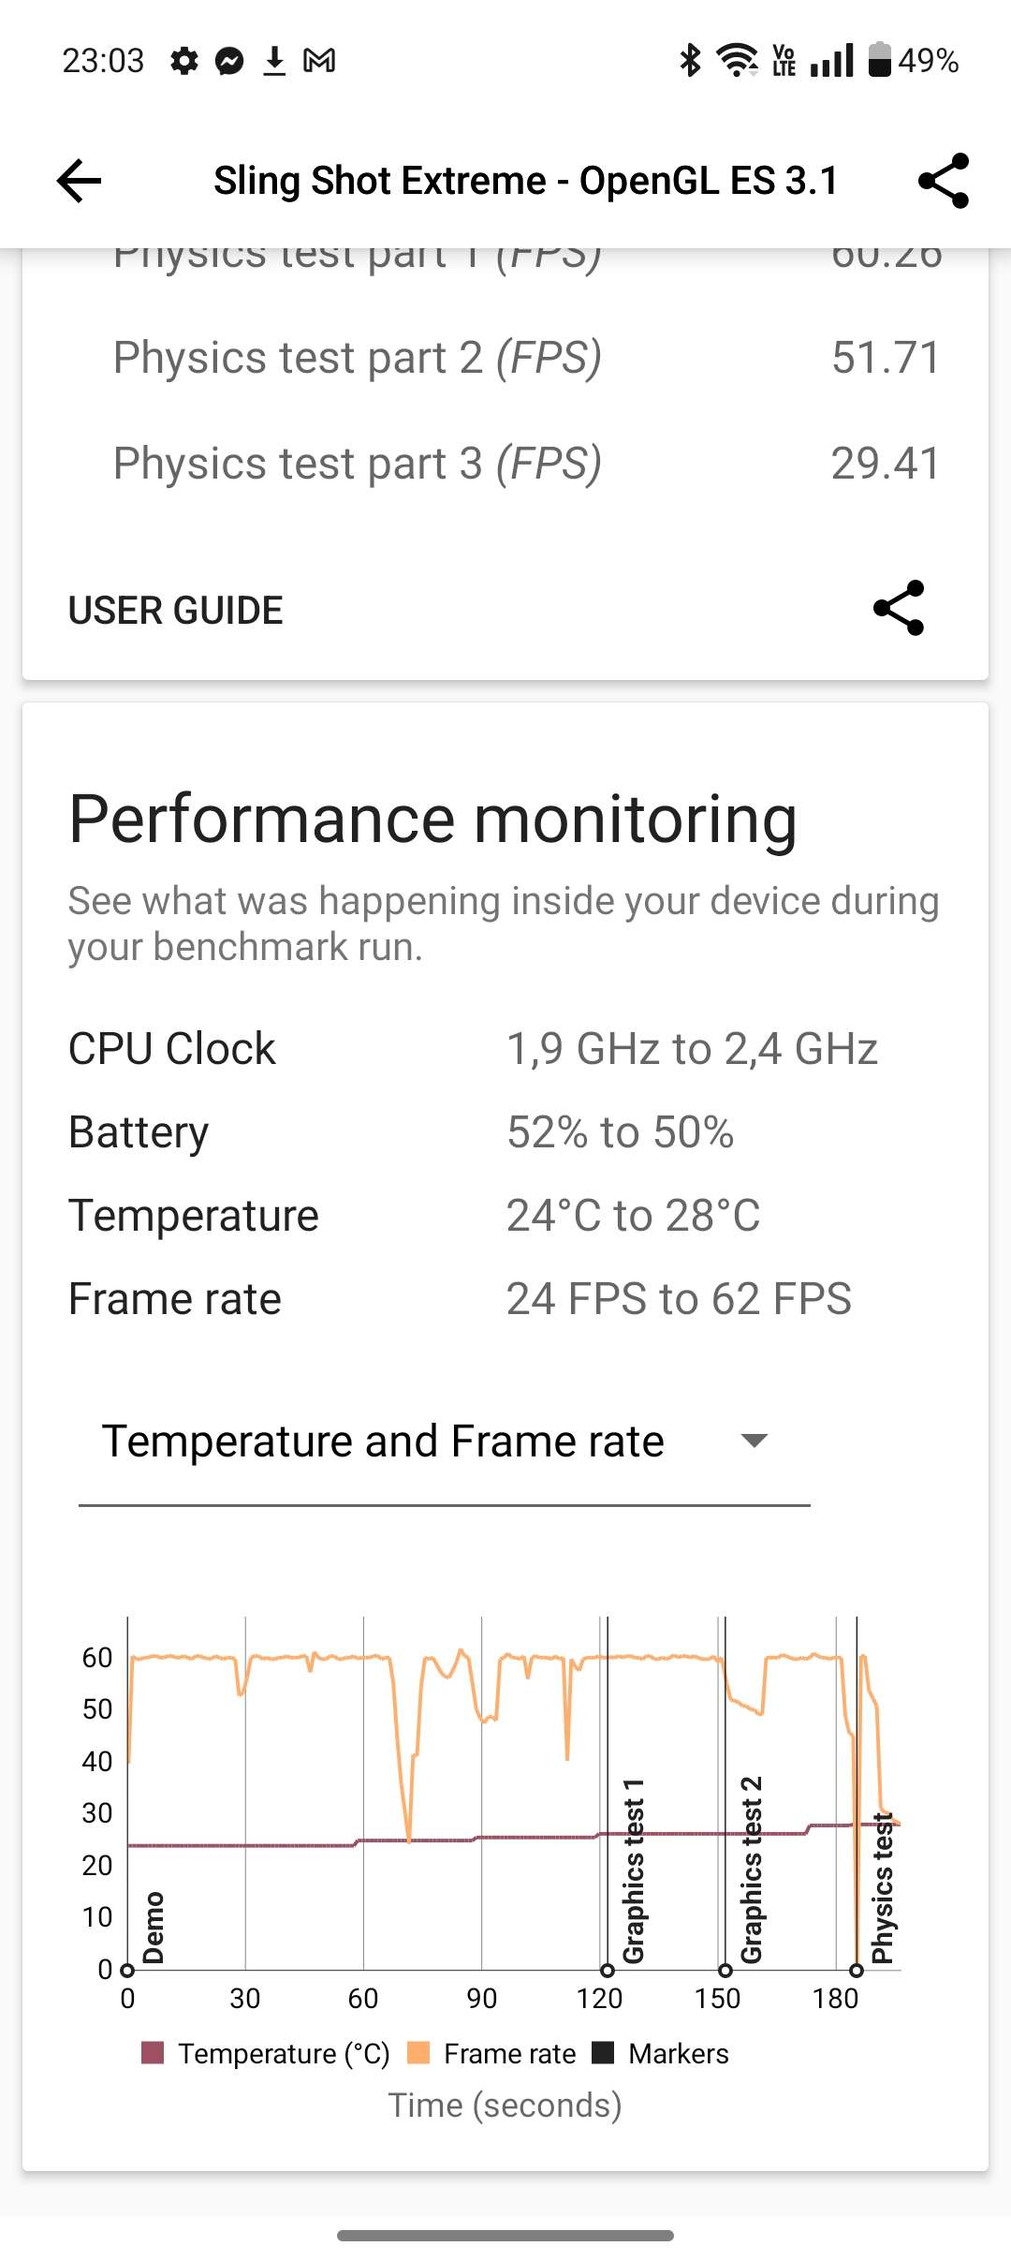Toggle the Markers legend entry
Image resolution: width=1011 pixels, height=2261 pixels.
tap(661, 2053)
